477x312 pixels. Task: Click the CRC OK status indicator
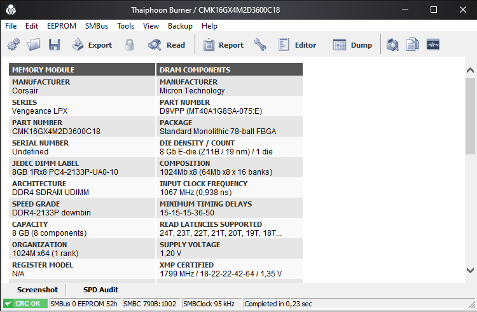[x=25, y=304]
